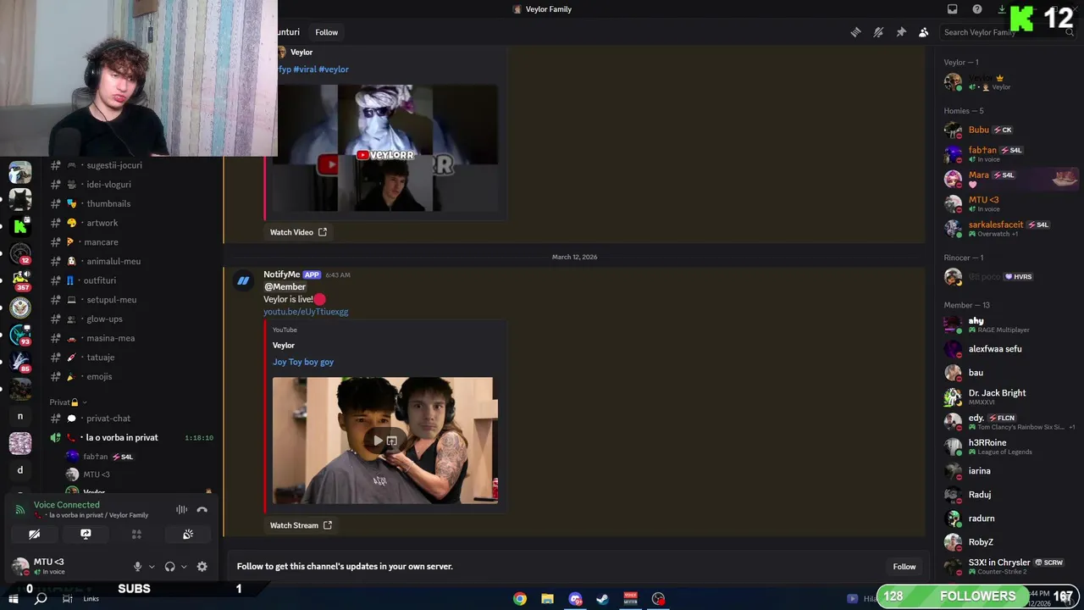Open the Help question mark icon
This screenshot has height=610, width=1084.
click(x=977, y=9)
